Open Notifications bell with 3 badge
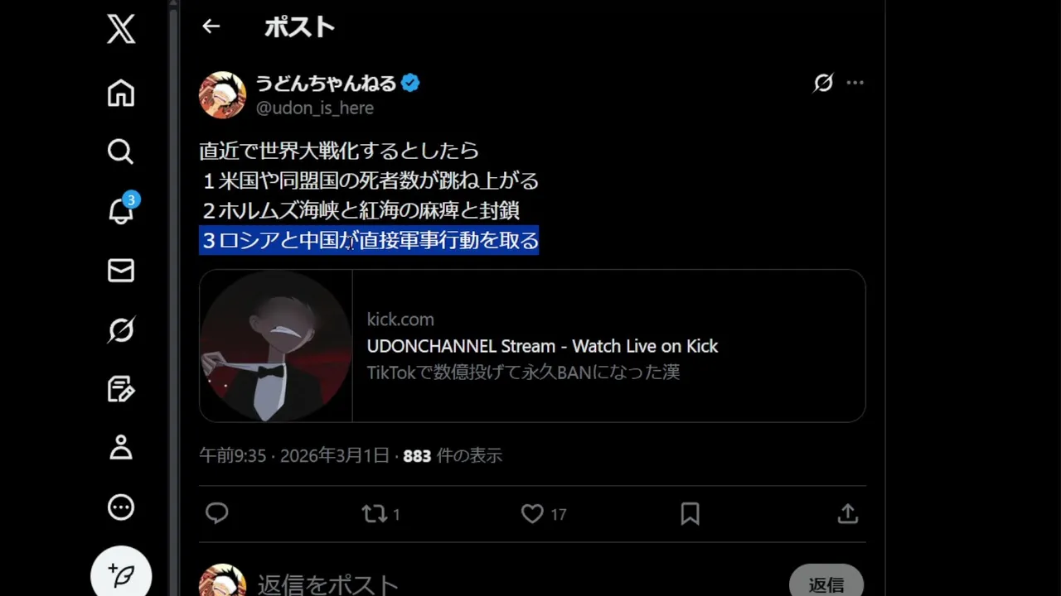The width and height of the screenshot is (1061, 596). coord(122,210)
